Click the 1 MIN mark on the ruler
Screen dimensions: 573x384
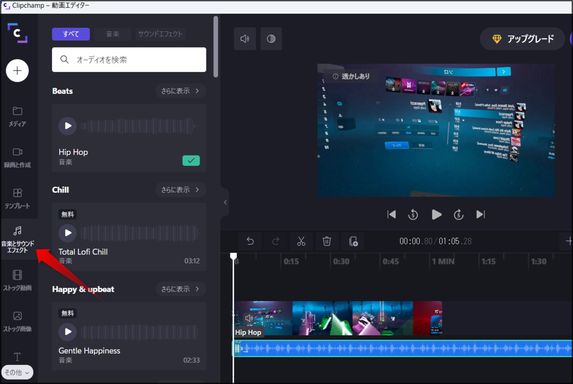(x=443, y=261)
